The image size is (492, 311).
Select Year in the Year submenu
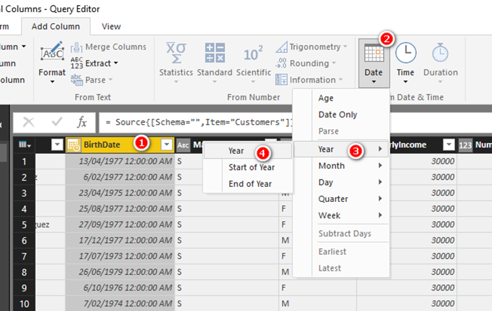point(248,151)
